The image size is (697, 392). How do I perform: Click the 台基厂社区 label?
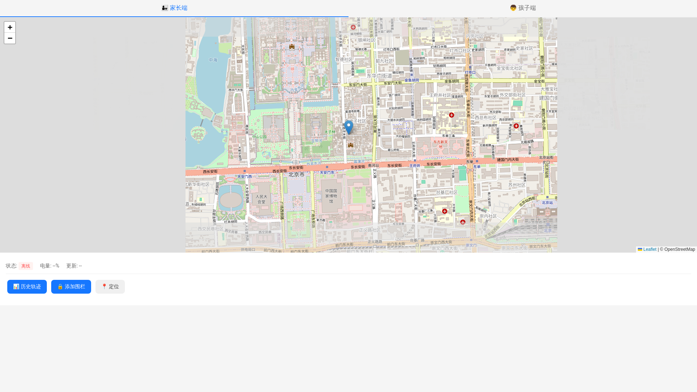pos(447,192)
